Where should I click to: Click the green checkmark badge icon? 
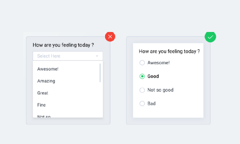(x=210, y=37)
